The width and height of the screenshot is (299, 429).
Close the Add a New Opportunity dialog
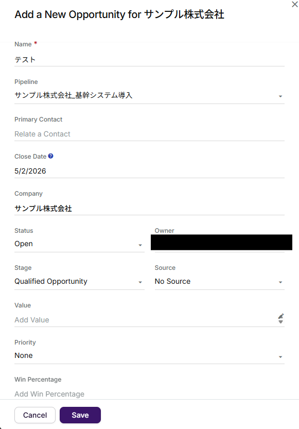pyautogui.click(x=295, y=4)
